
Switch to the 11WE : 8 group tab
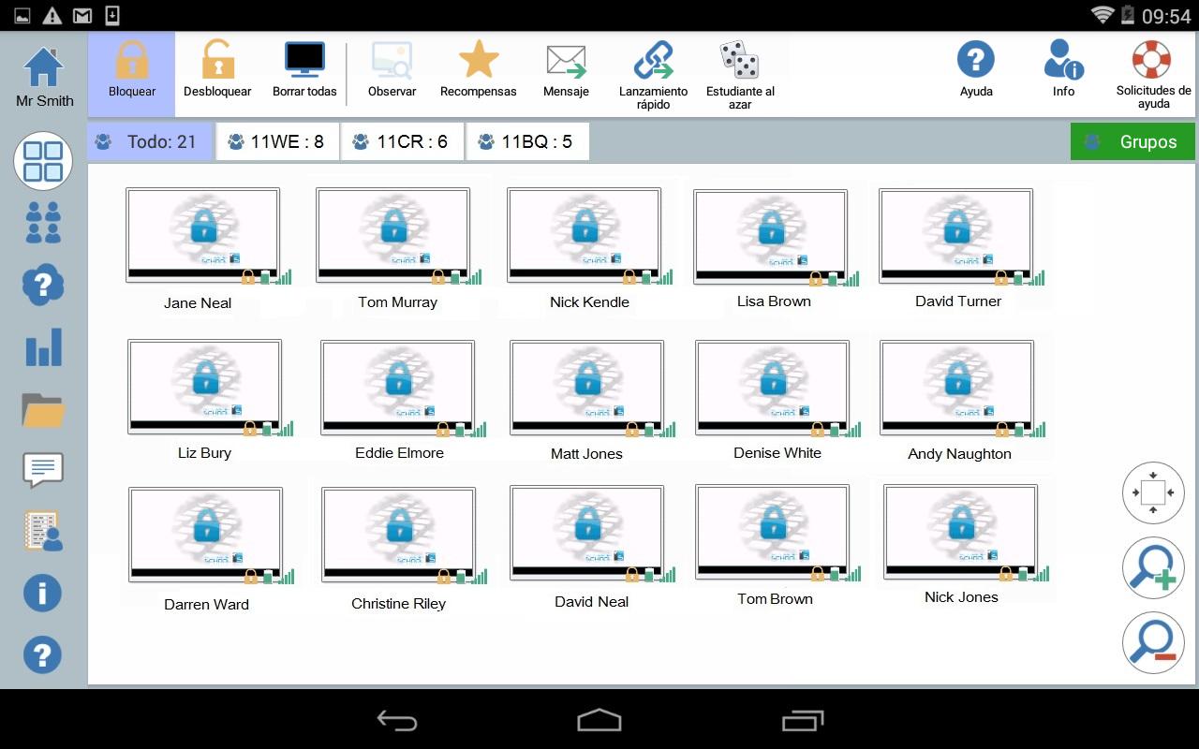[277, 140]
